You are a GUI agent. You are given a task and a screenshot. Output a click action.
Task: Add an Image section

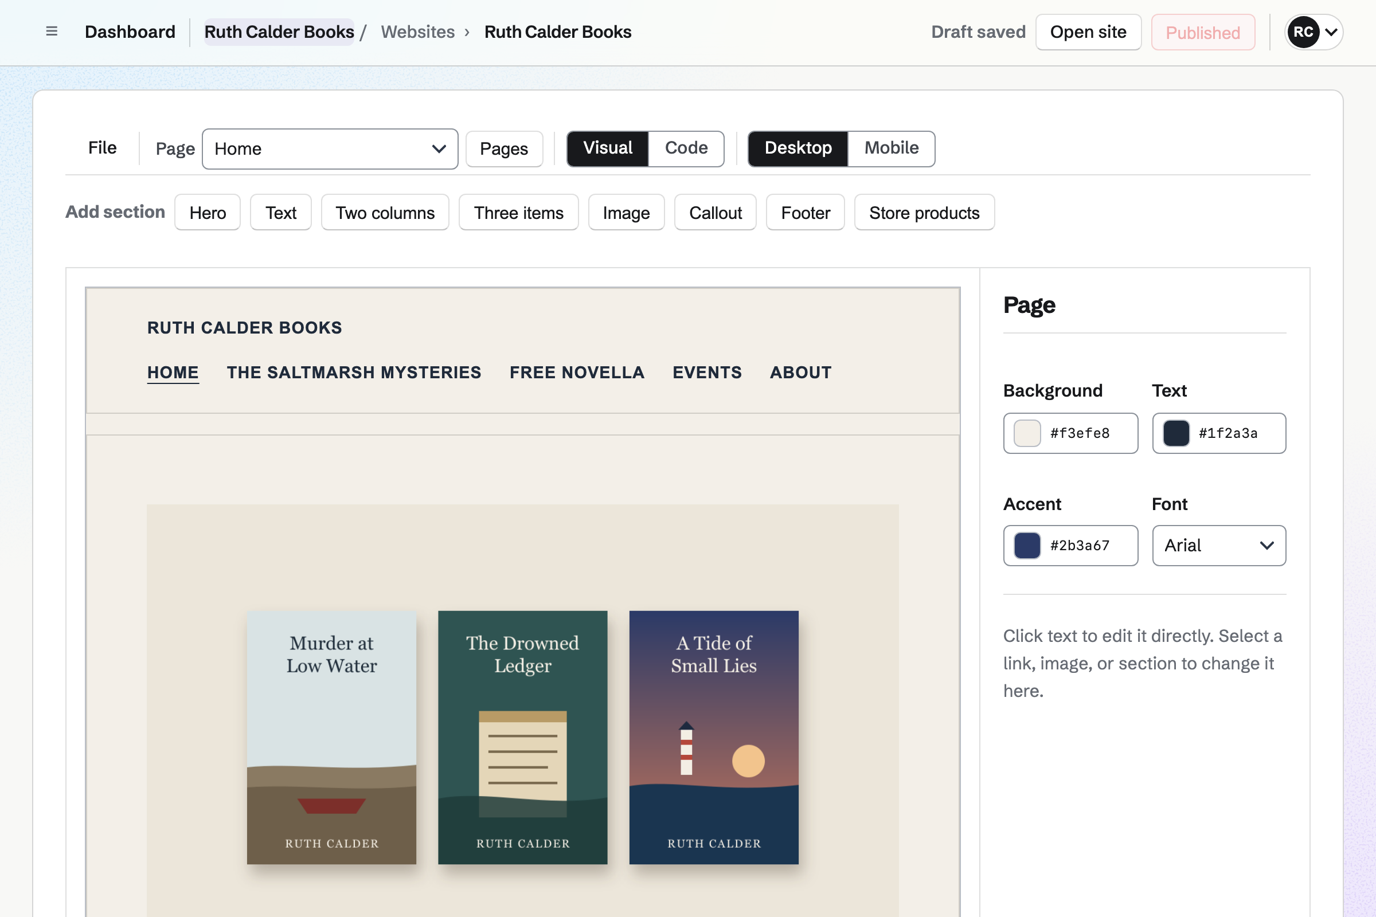(627, 212)
